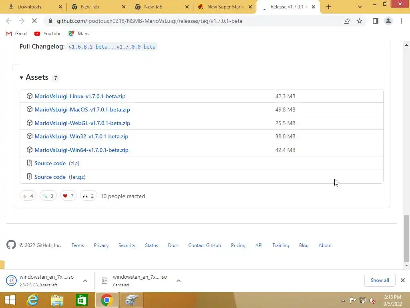This screenshot has height=308, width=410.
Task: Open tab search dropdown
Action: [x=360, y=7]
